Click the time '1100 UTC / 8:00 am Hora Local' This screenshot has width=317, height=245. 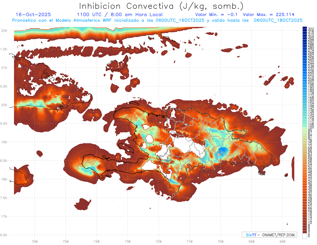tap(120, 15)
